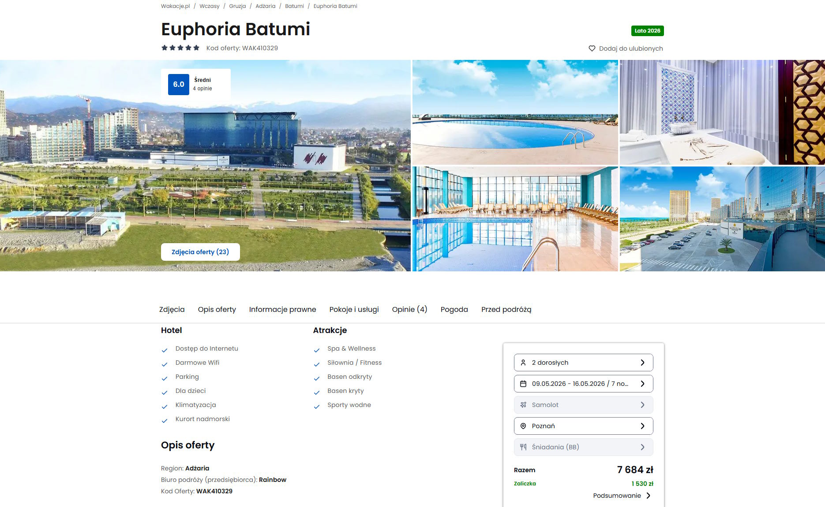825x507 pixels.
Task: Expand the Poznań departure selector chevron
Action: (x=642, y=426)
